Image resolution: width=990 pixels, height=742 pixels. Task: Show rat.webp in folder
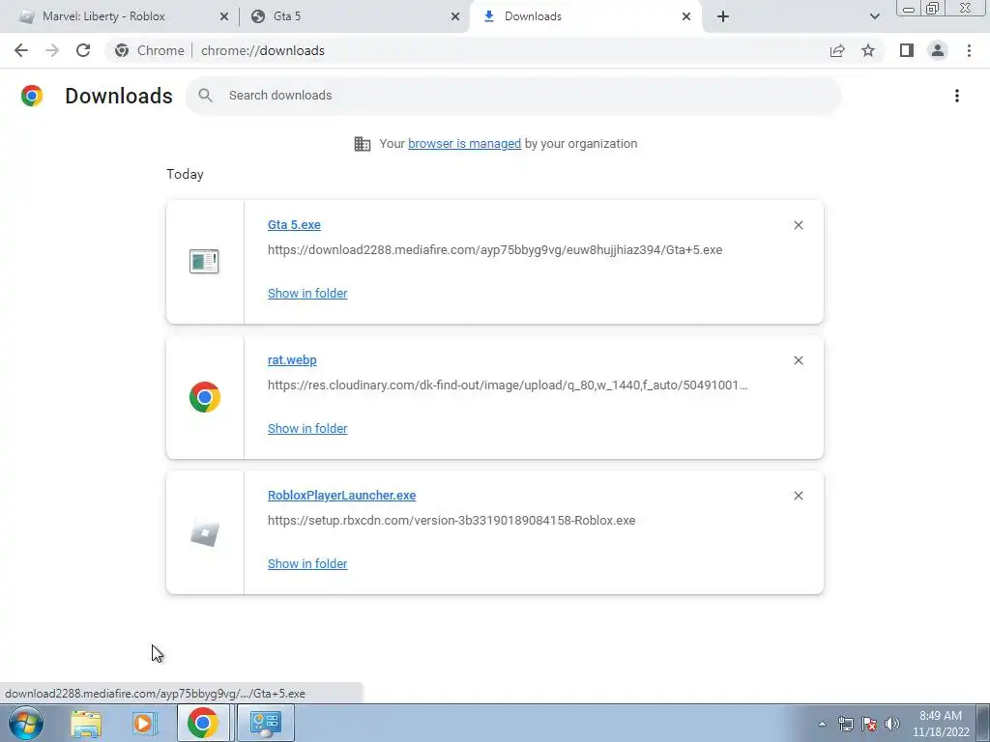[x=307, y=428]
